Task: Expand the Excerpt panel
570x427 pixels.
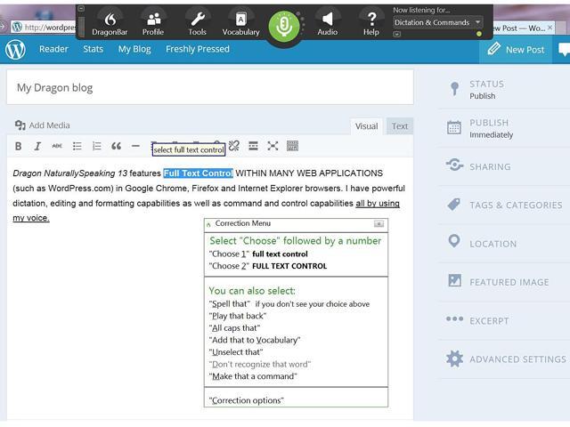Action: pos(503,320)
